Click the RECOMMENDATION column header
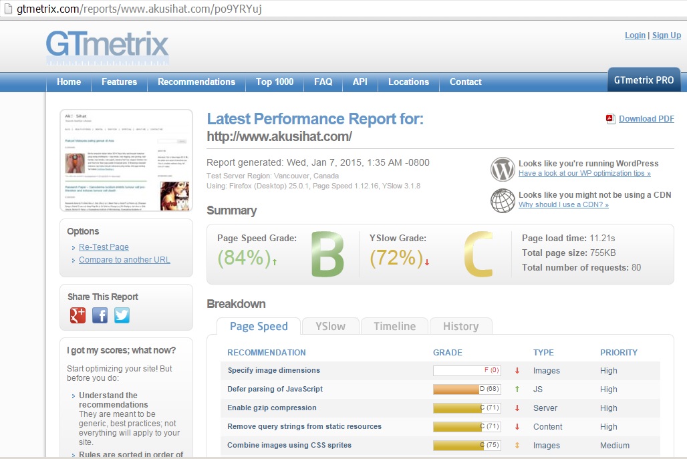This screenshot has height=459, width=687. click(x=267, y=353)
